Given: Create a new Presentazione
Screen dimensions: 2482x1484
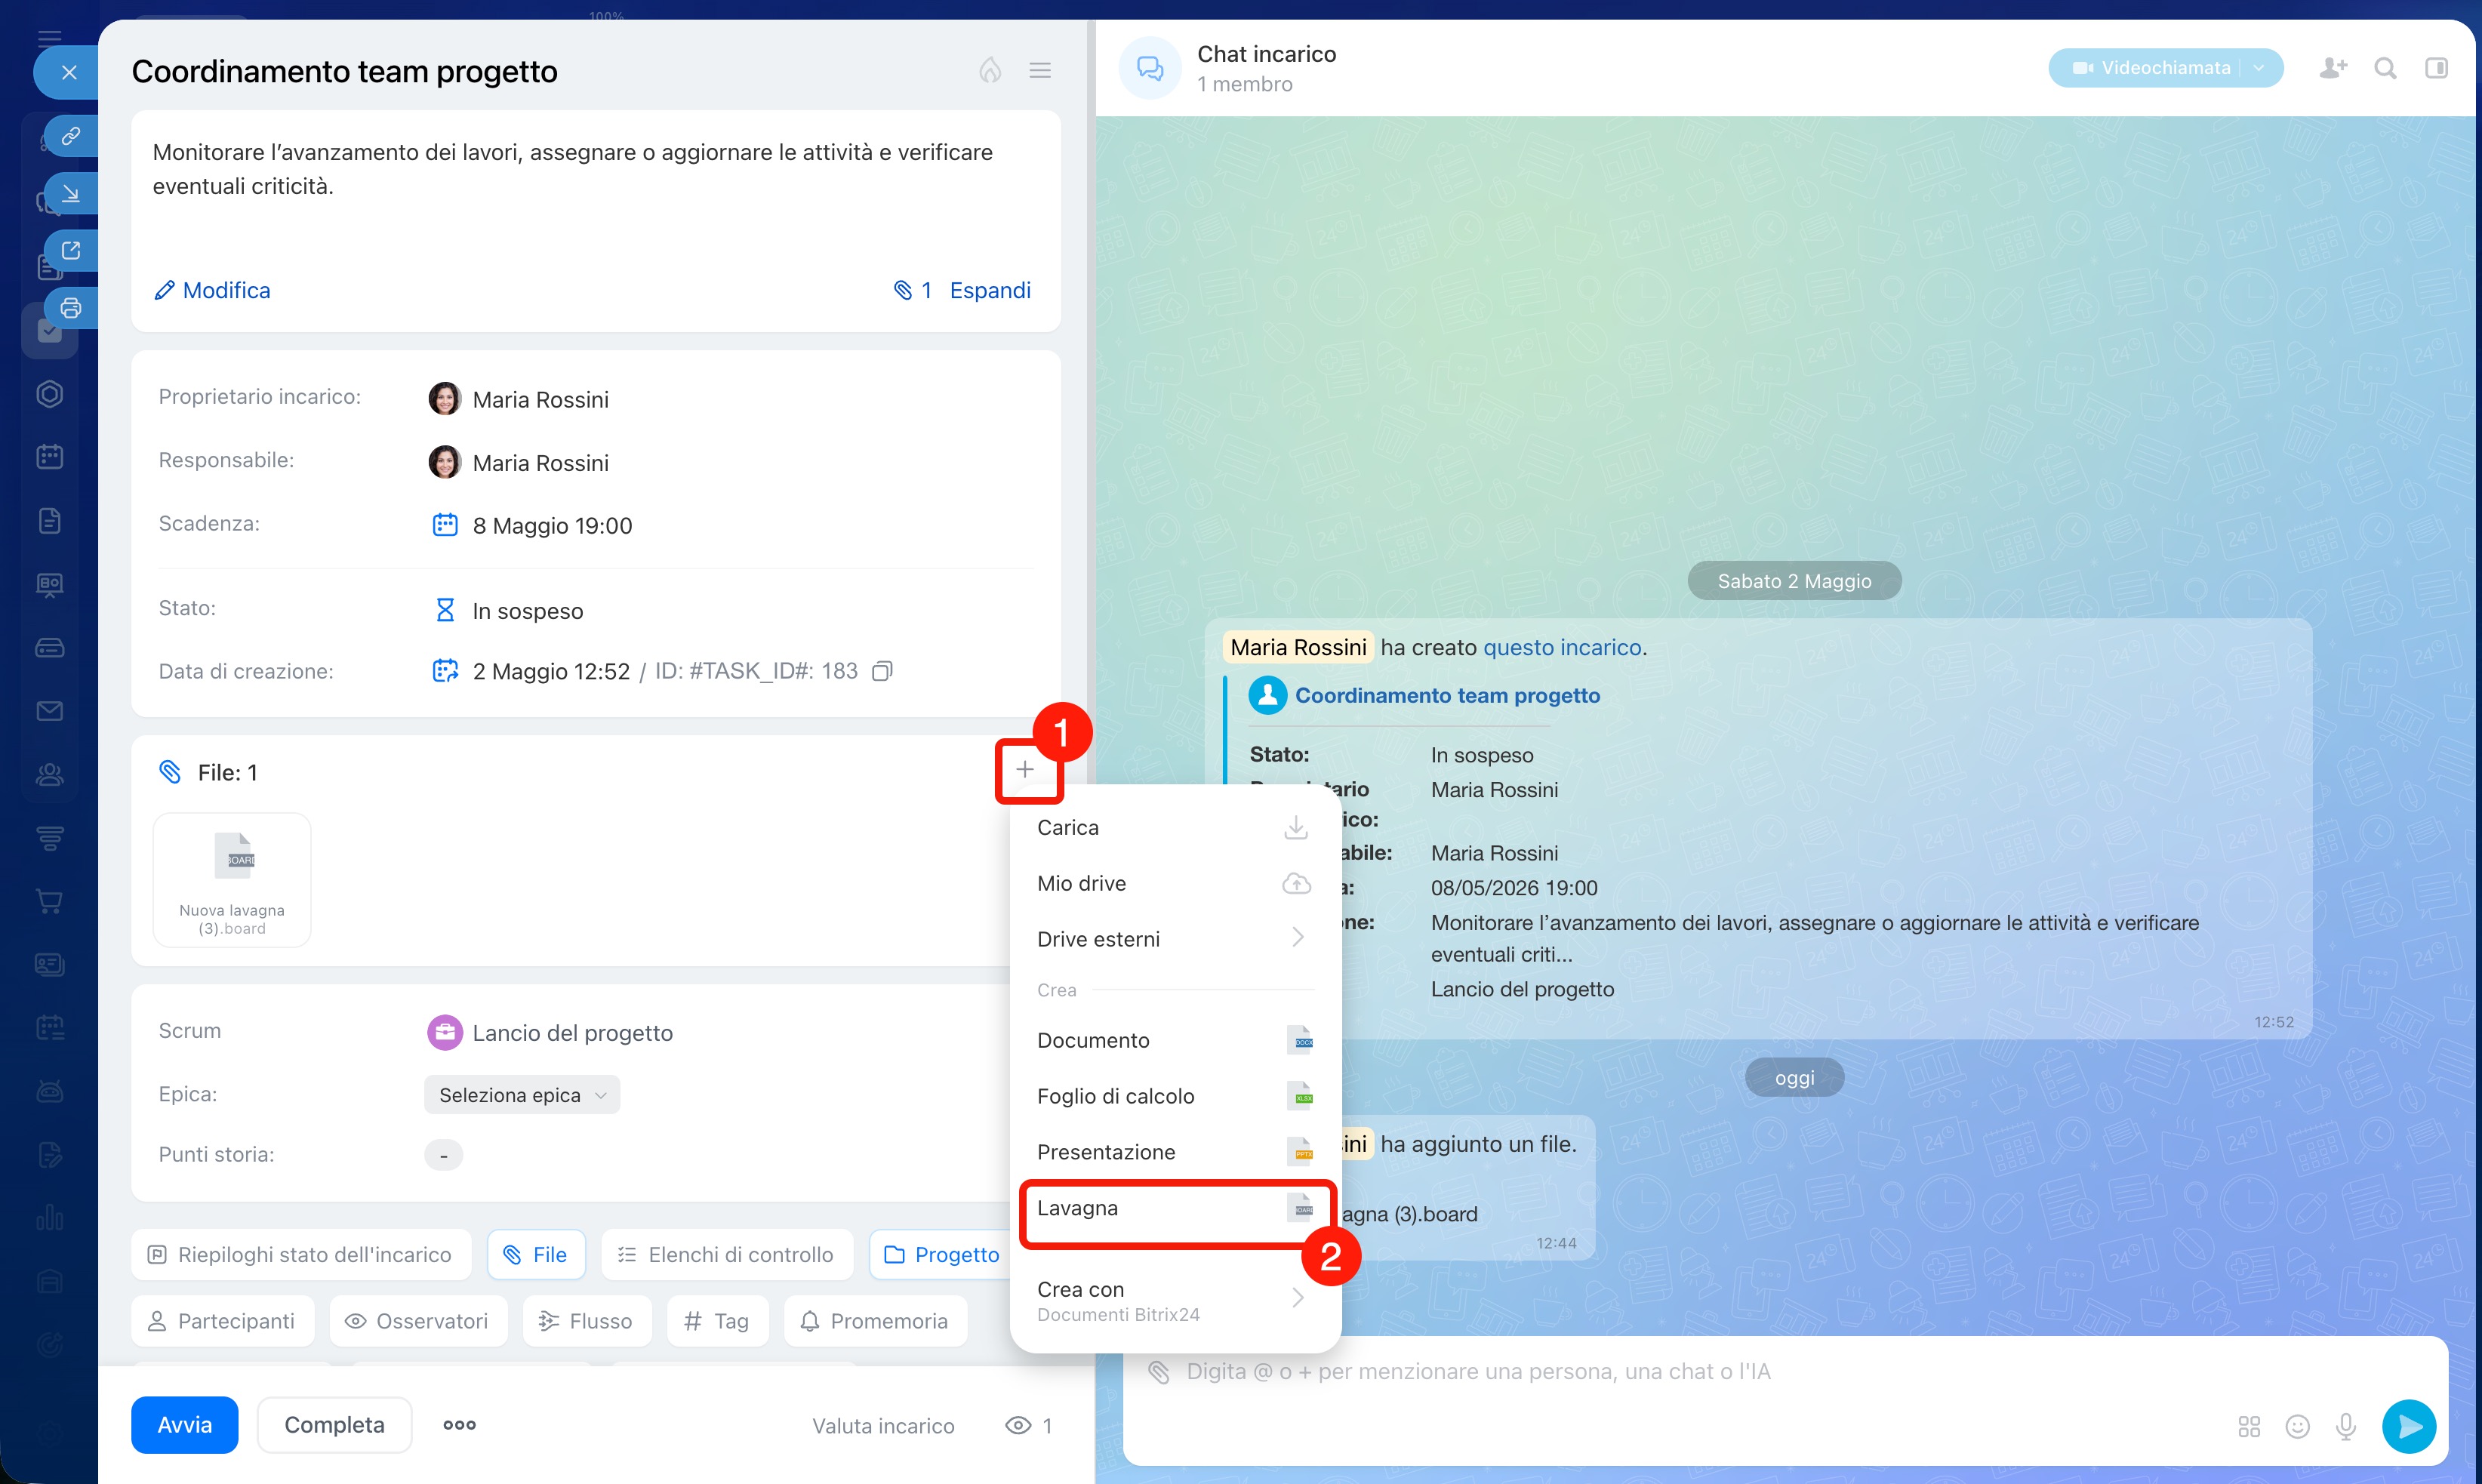Looking at the screenshot, I should click(x=1175, y=1153).
